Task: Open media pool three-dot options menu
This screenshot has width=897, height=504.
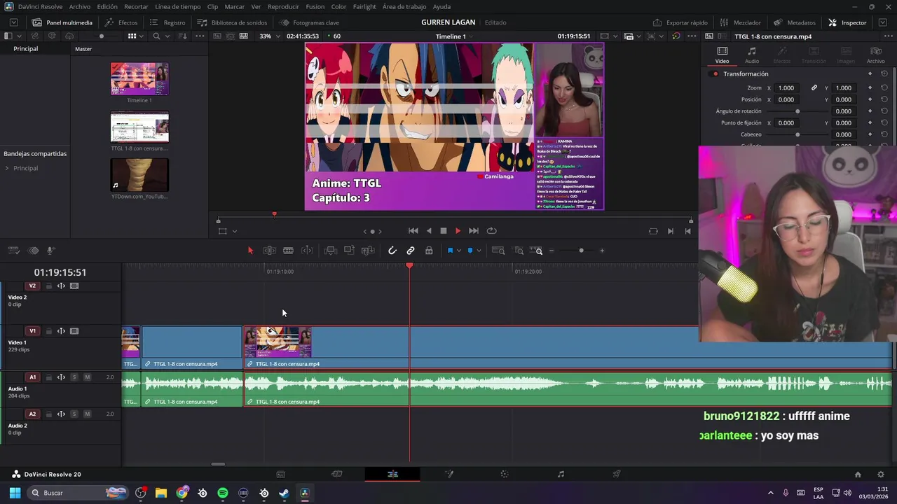Action: pyautogui.click(x=200, y=36)
